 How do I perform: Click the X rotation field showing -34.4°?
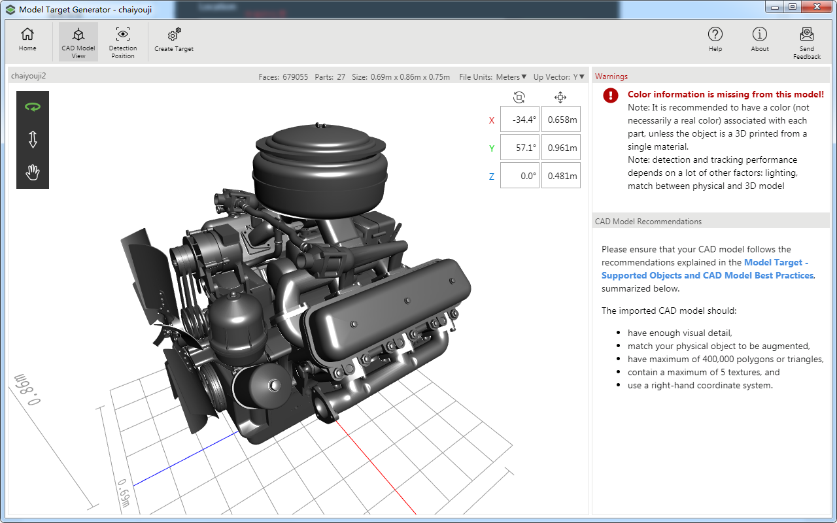pyautogui.click(x=520, y=120)
